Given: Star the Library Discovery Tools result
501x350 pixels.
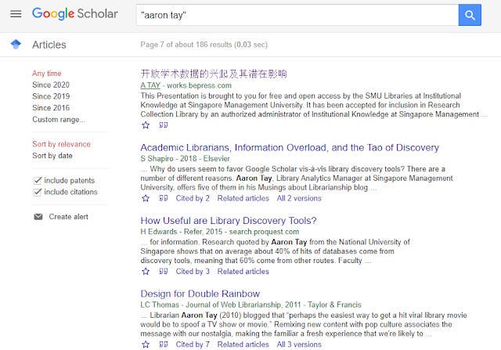Looking at the screenshot, I should tap(146, 272).
